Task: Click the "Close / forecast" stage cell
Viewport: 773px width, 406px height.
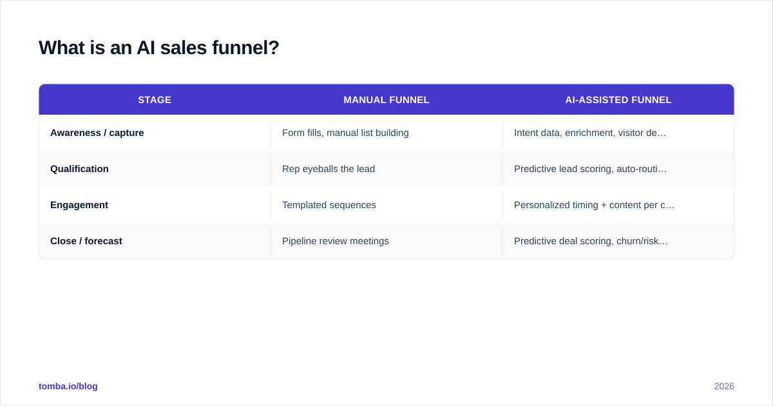Action: (x=155, y=241)
